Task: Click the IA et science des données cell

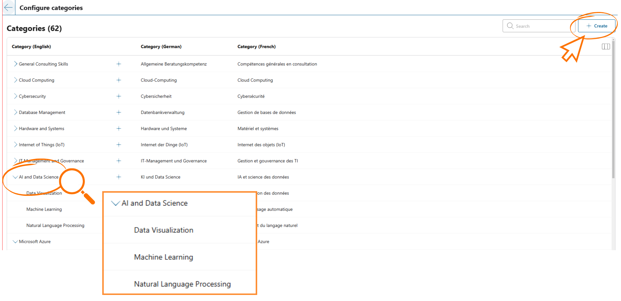Action: (263, 177)
